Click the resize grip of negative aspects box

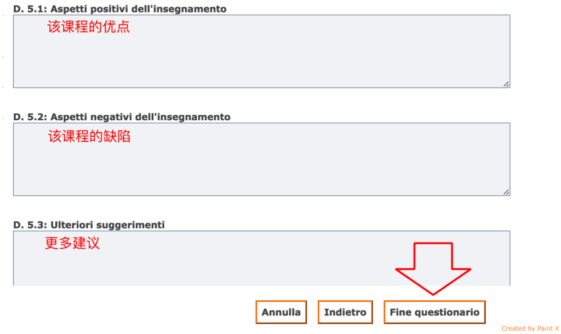tap(506, 192)
